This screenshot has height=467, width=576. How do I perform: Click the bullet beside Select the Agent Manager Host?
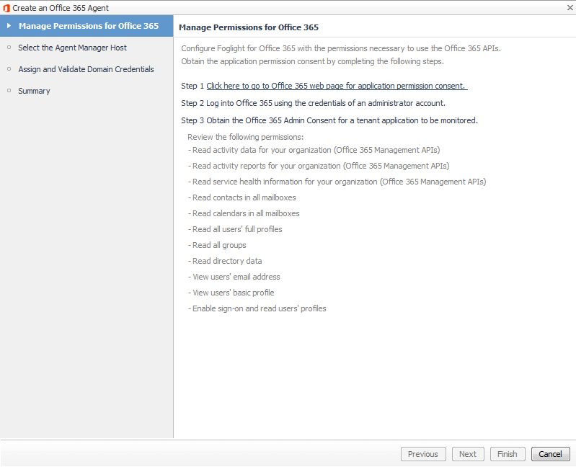9,48
